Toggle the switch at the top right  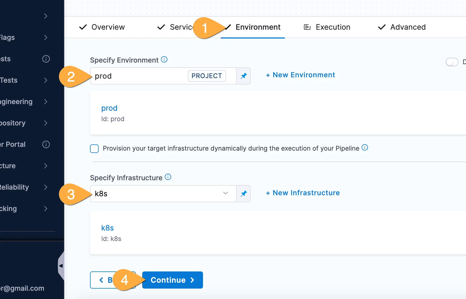coord(452,62)
